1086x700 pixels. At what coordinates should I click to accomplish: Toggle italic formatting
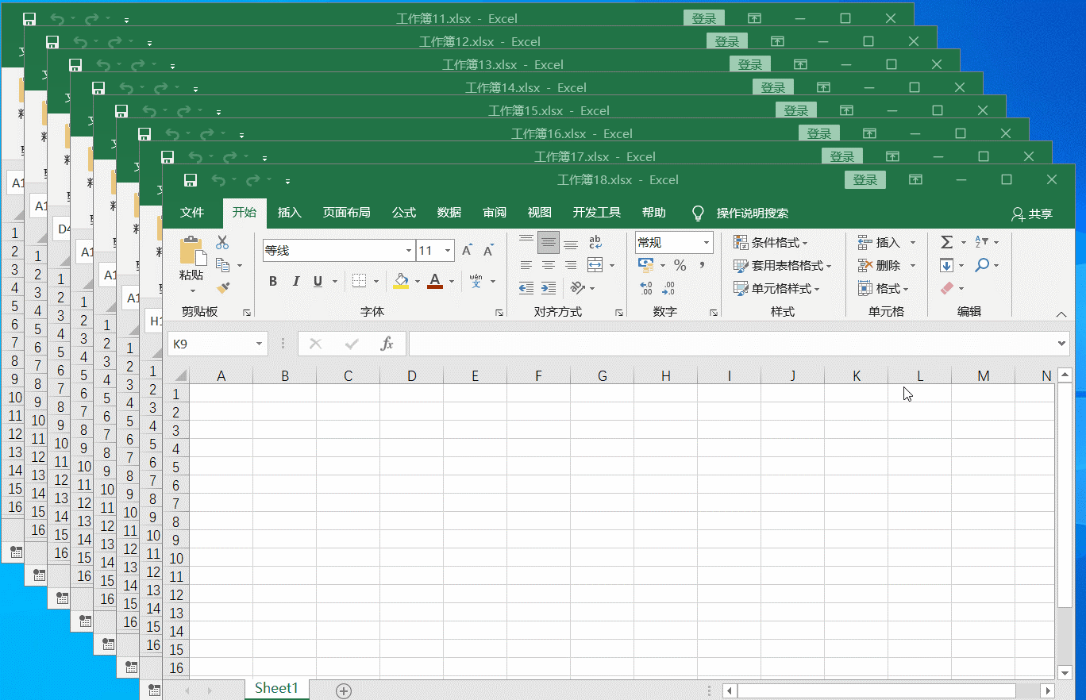pos(295,281)
